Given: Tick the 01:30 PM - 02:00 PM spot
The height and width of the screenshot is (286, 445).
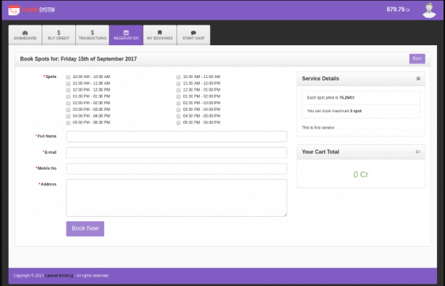Looking at the screenshot, I should click(178, 96).
